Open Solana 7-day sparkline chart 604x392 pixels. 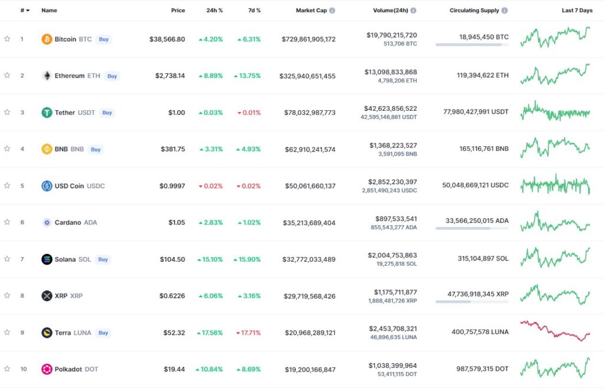coord(555,258)
